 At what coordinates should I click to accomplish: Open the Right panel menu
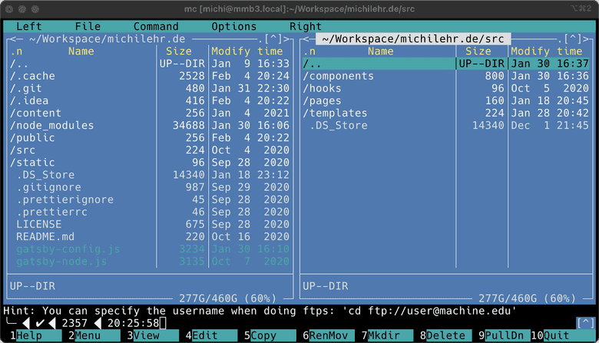[306, 26]
